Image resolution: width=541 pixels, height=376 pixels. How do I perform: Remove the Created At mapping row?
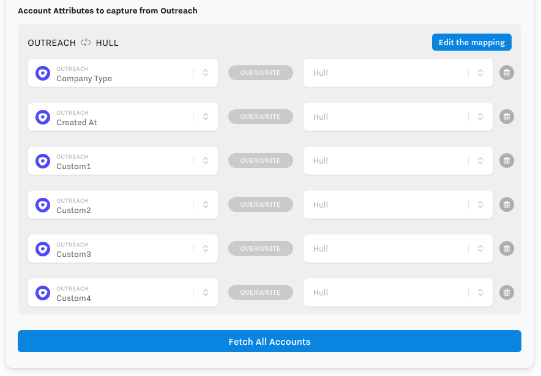tap(506, 117)
